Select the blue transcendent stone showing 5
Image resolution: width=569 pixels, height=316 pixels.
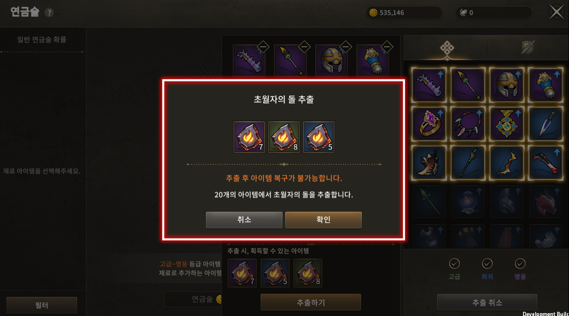point(319,137)
